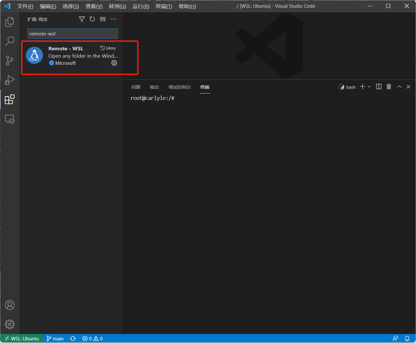Split the bash terminal
Image resolution: width=416 pixels, height=343 pixels.
click(x=378, y=86)
